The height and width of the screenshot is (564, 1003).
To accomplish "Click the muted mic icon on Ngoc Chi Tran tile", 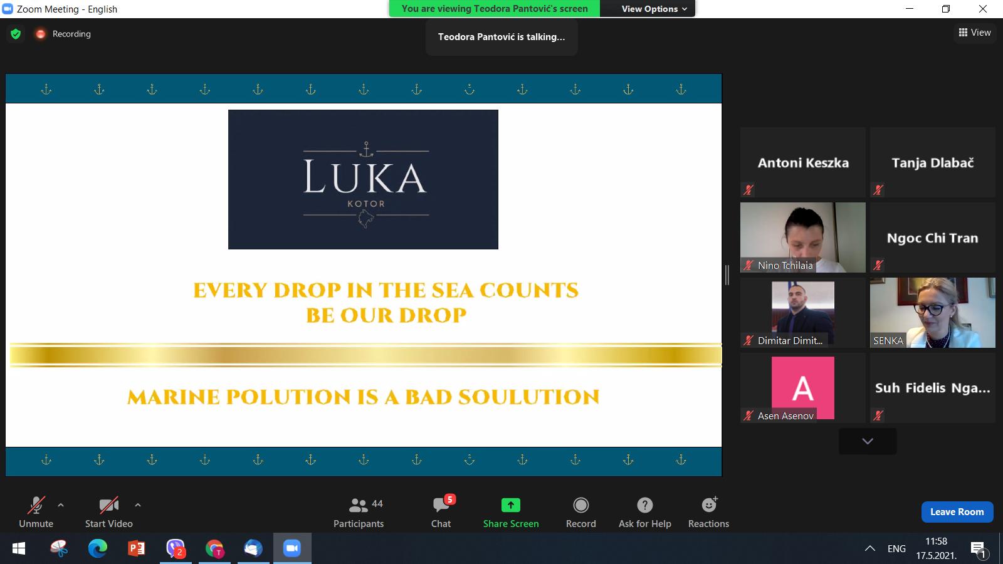I will (878, 265).
